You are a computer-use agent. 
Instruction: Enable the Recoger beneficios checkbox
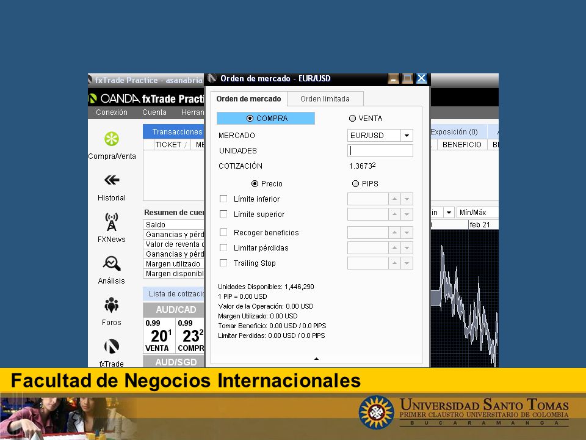point(223,232)
